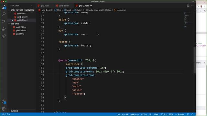Click the 1 UNSAVED badge
Viewport: 207px width, 116px height.
29,10
